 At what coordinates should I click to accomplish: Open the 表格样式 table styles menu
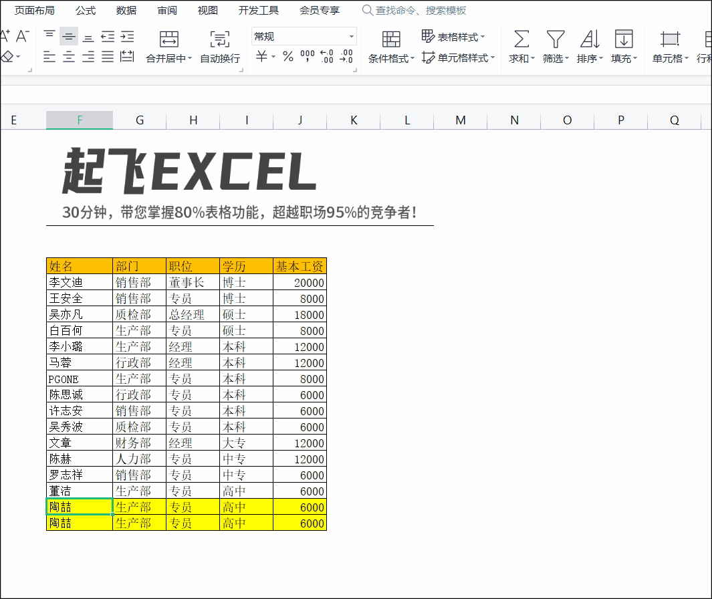coord(453,36)
